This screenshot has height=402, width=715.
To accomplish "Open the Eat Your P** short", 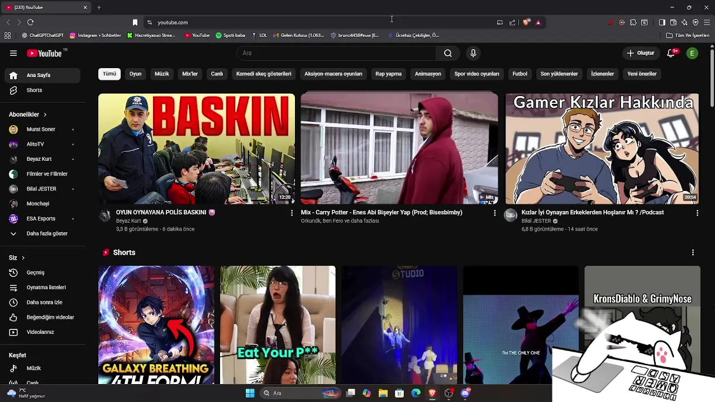I will tap(278, 325).
